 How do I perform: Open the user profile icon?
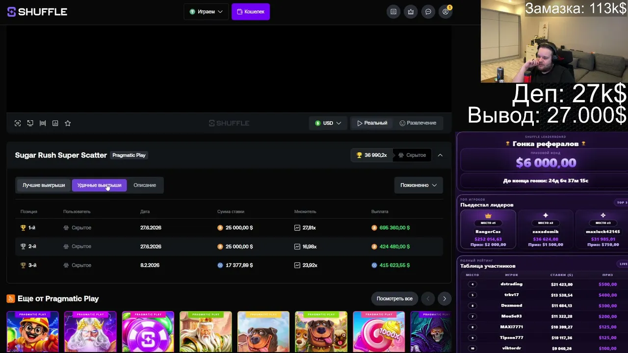445,12
